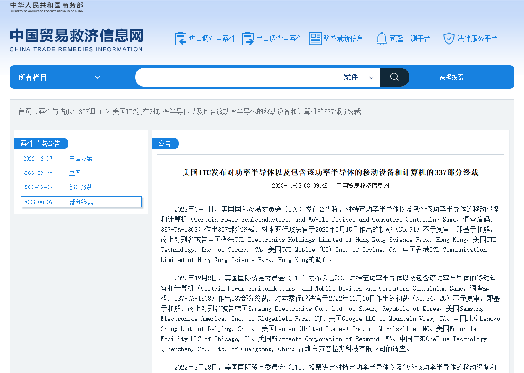Image resolution: width=524 pixels, height=373 pixels.
Task: Open 壁垒最新信息 link
Action: click(343, 39)
